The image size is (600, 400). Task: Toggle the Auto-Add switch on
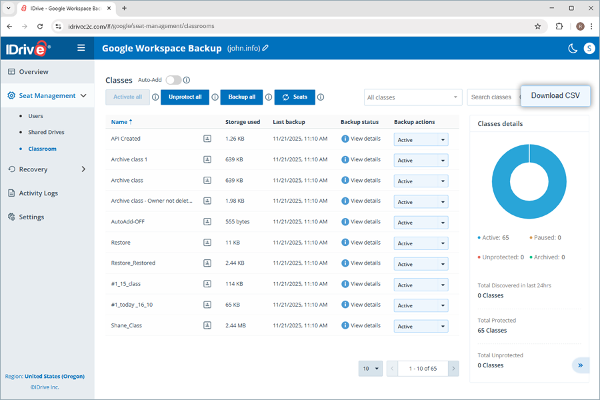(x=173, y=79)
